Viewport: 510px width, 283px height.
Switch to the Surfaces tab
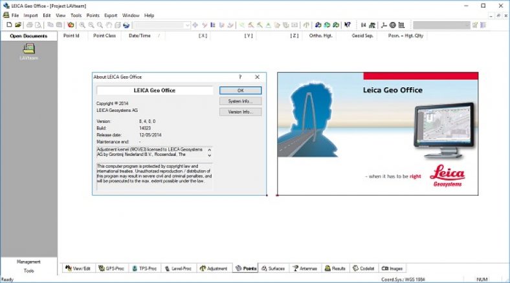(x=273, y=268)
